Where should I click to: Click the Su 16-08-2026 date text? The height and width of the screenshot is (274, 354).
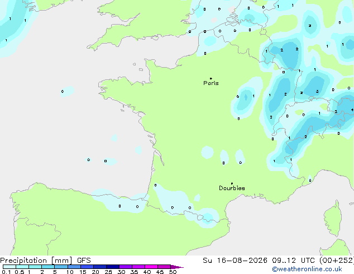click(x=235, y=261)
